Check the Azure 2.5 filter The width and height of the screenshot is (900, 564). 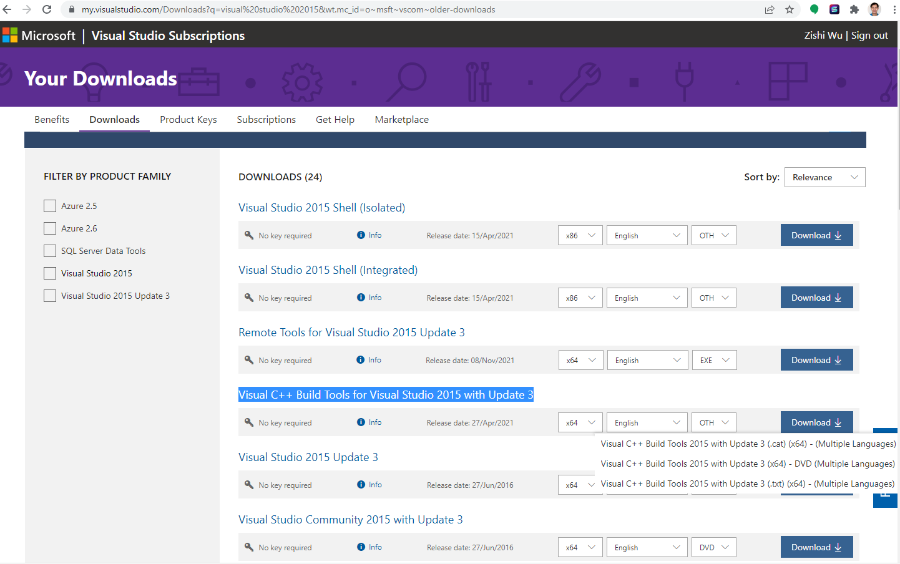50,206
